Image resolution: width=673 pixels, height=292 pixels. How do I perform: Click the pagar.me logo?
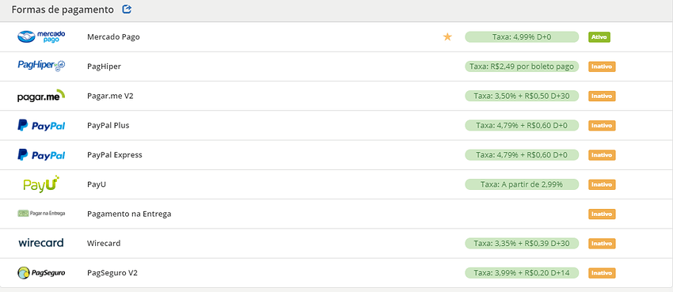pos(41,96)
